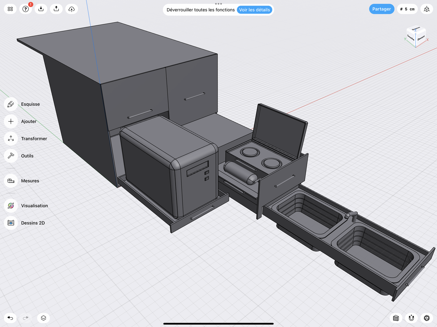
Task: Click the Transformer label
Action: pyautogui.click(x=34, y=139)
